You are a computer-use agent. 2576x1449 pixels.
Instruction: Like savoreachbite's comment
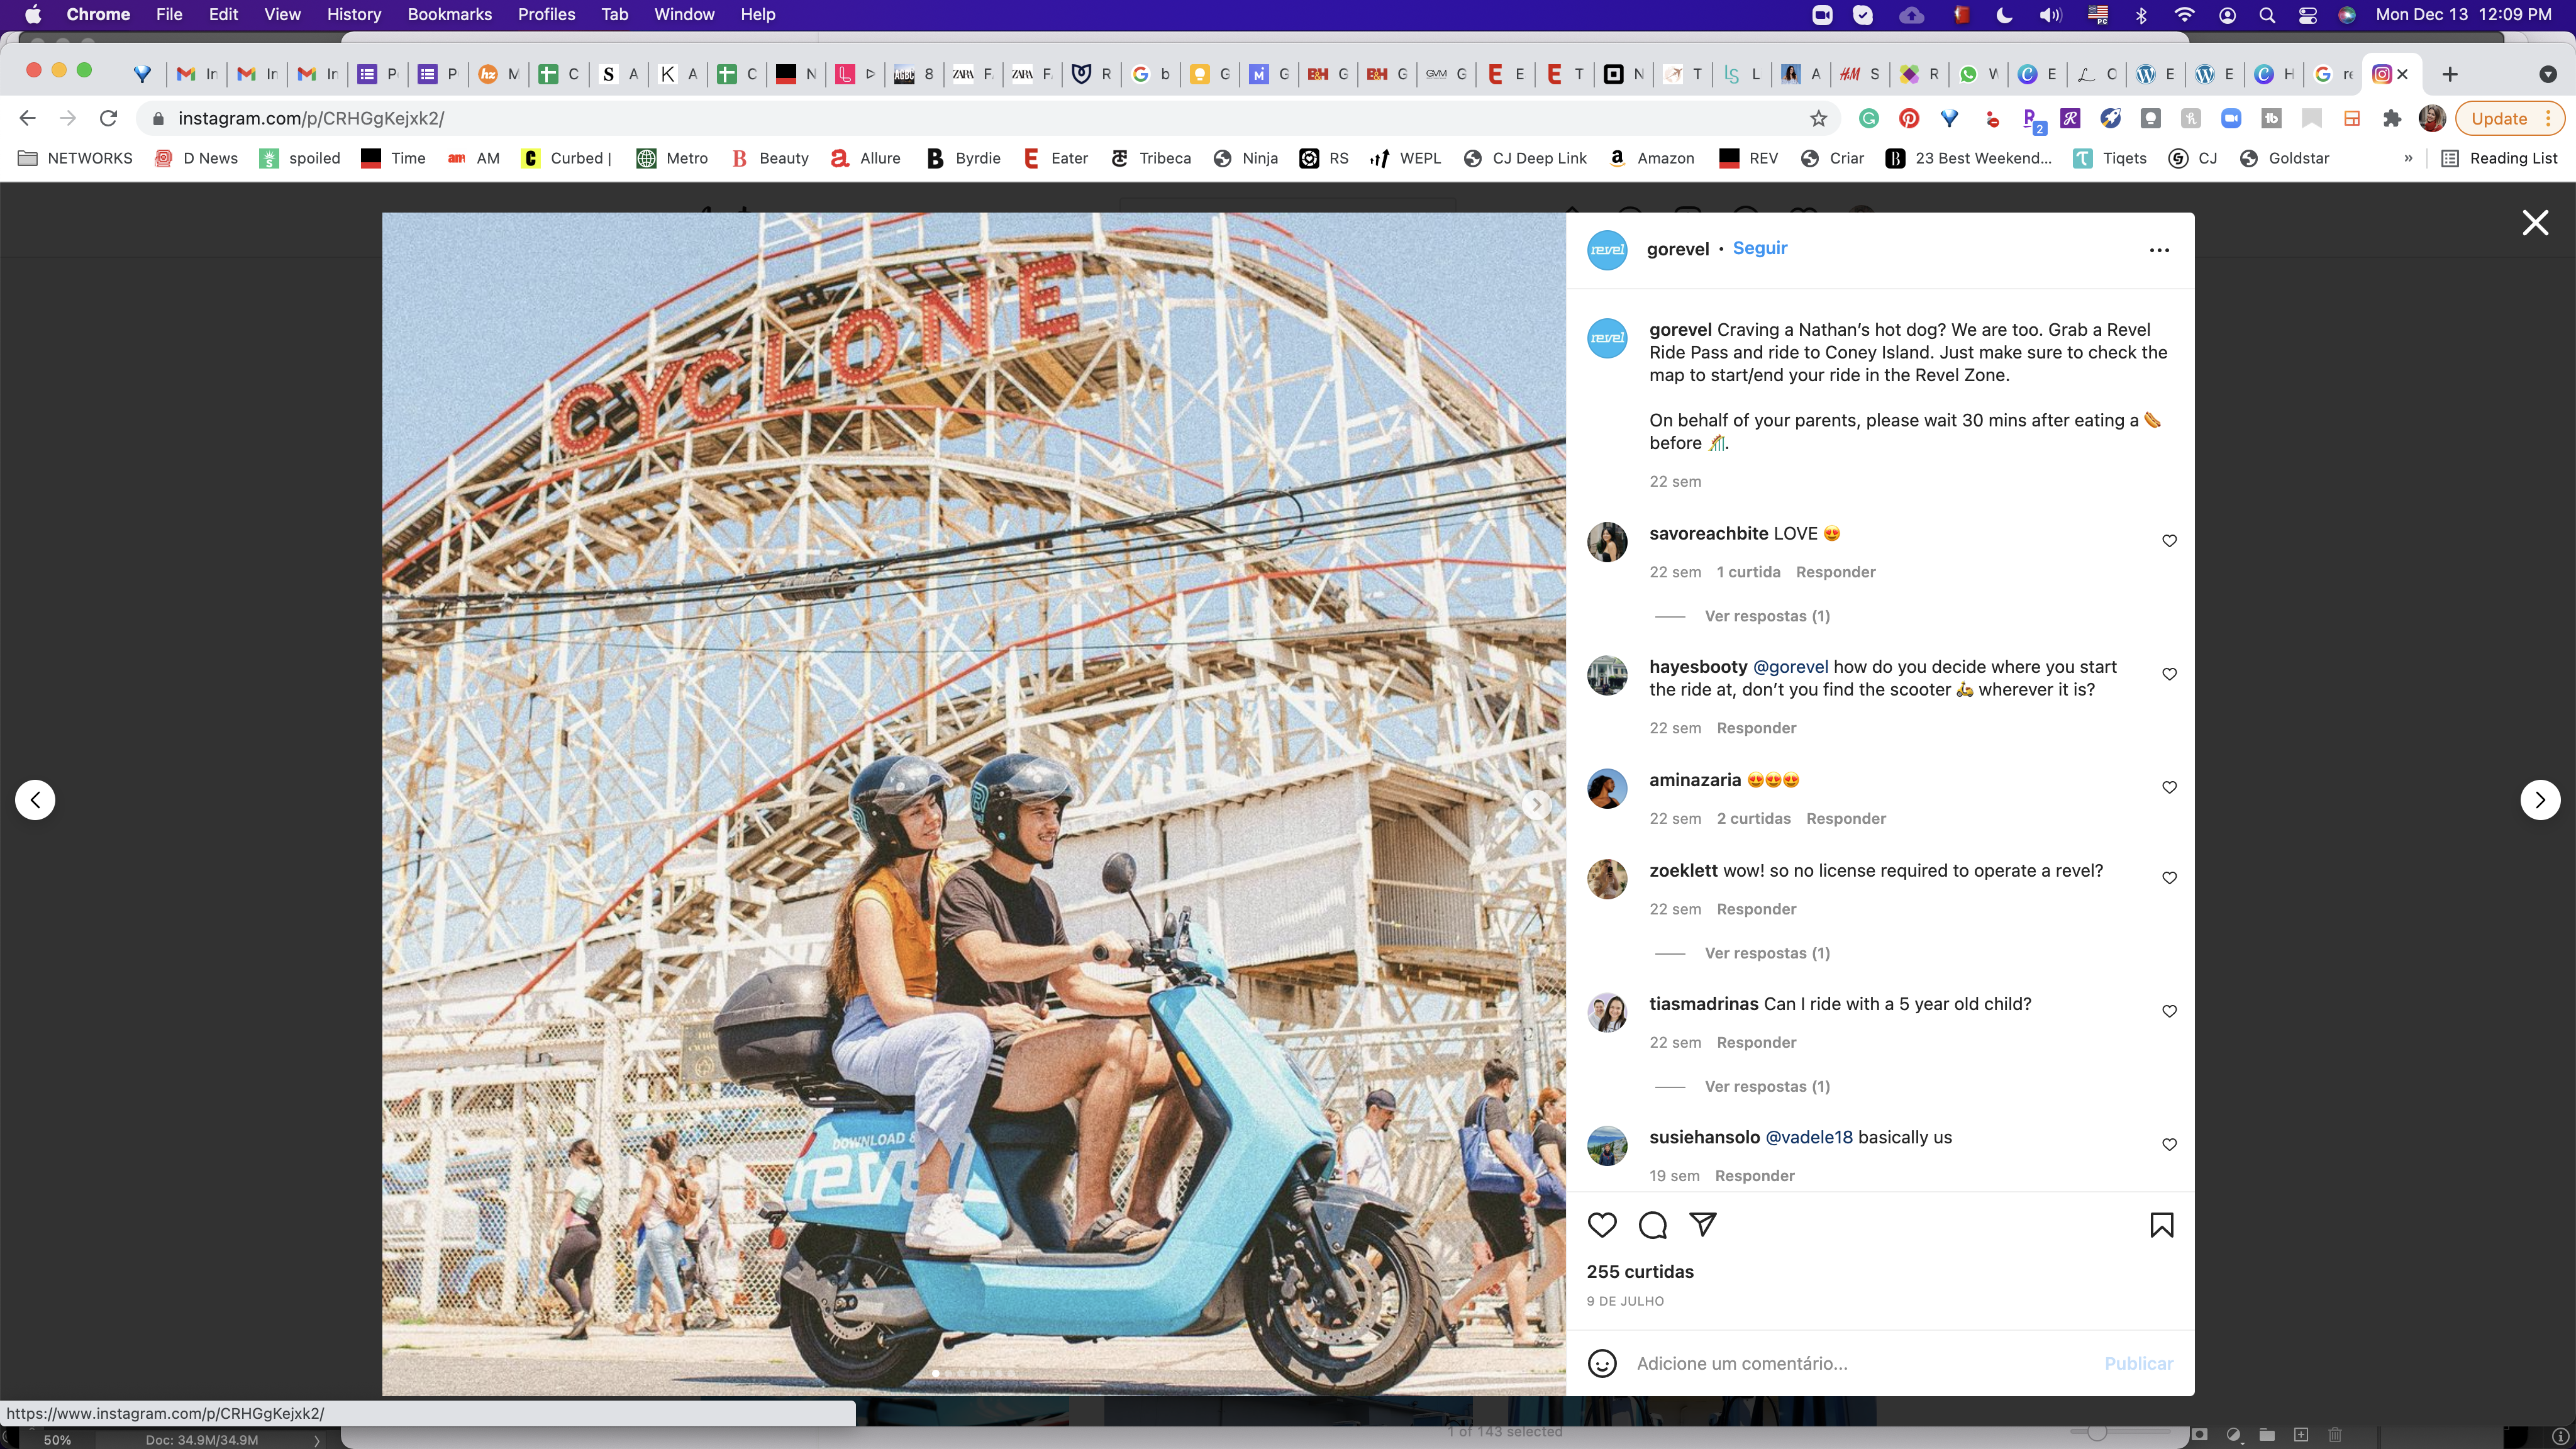coord(2169,541)
